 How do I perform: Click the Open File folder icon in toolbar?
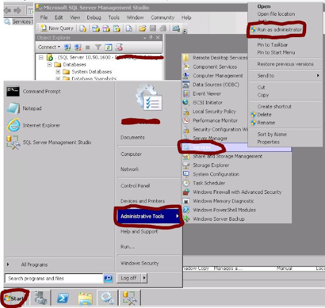point(142,28)
